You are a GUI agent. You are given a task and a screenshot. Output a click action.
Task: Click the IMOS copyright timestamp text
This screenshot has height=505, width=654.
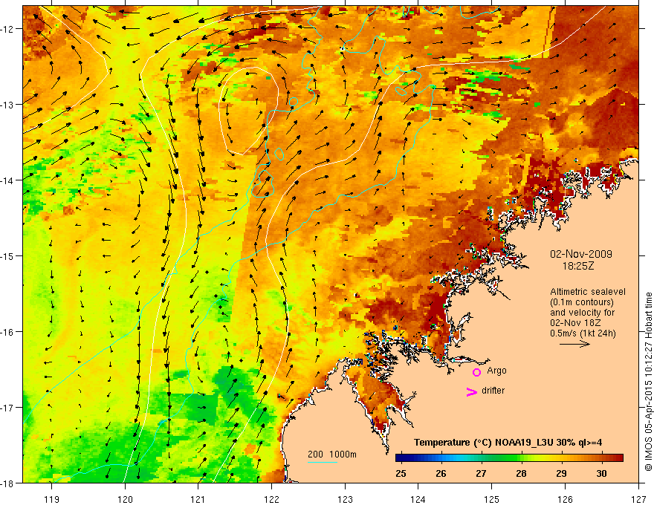coord(648,382)
